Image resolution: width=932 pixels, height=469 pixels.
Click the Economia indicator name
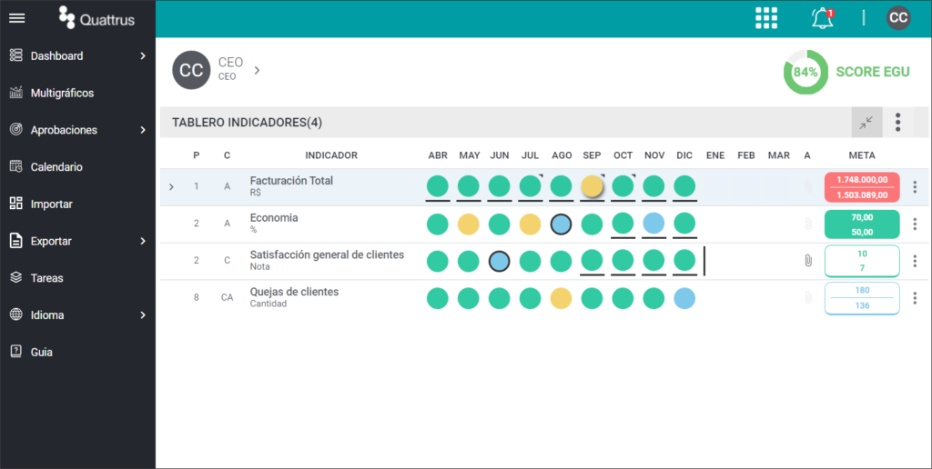(x=274, y=218)
